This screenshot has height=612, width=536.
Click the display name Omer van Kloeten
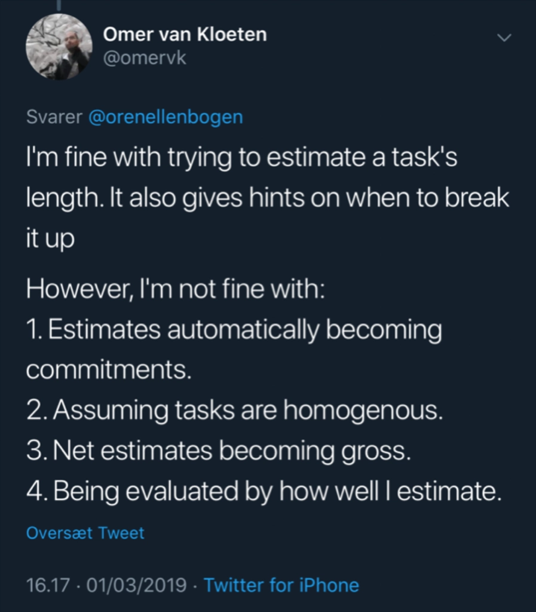click(185, 34)
